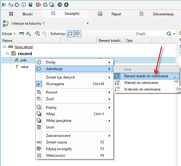Click the PDF export icon
The width and height of the screenshot is (181, 166).
[x=38, y=5]
